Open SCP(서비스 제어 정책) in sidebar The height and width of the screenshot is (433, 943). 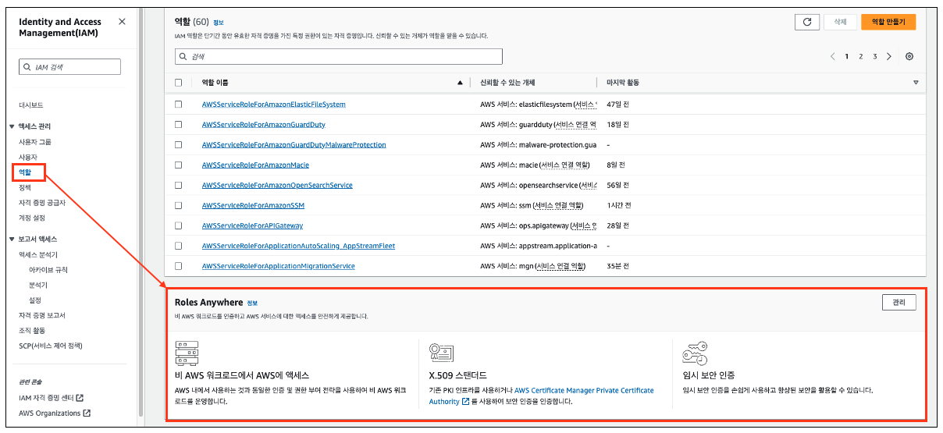51,346
